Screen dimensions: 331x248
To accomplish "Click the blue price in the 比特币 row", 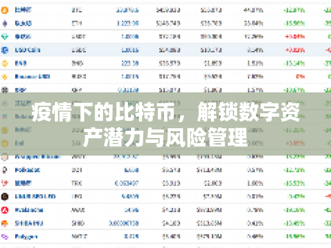I will [x=127, y=10].
